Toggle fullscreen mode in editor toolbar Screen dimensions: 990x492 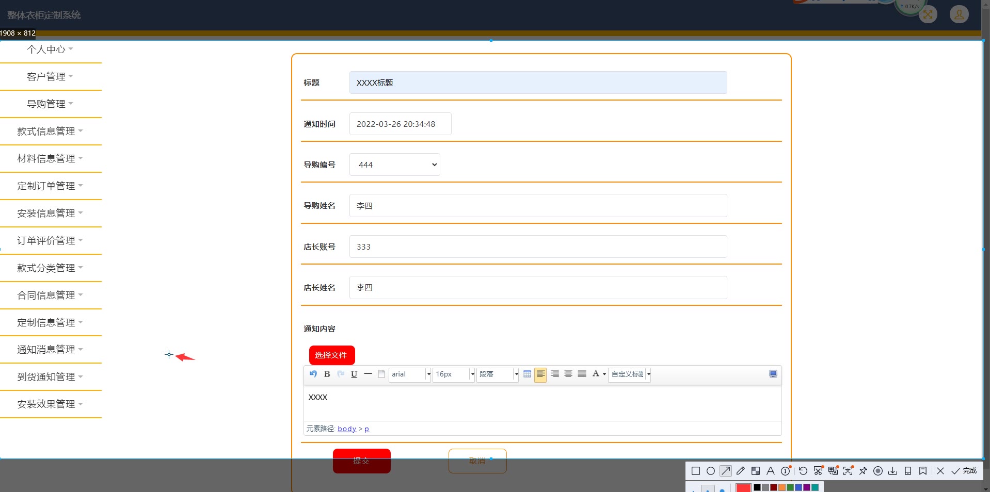[x=773, y=374]
